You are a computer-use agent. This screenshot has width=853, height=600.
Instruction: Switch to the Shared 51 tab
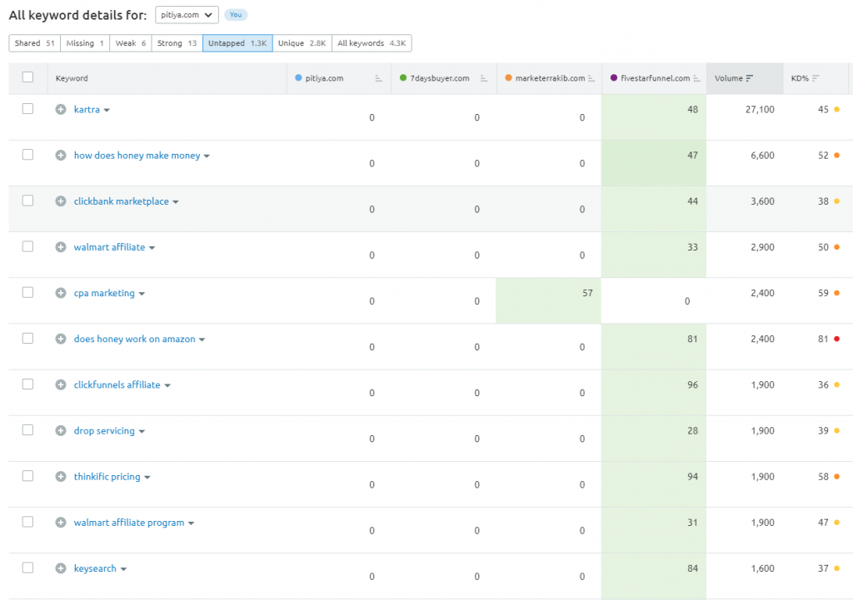[35, 43]
